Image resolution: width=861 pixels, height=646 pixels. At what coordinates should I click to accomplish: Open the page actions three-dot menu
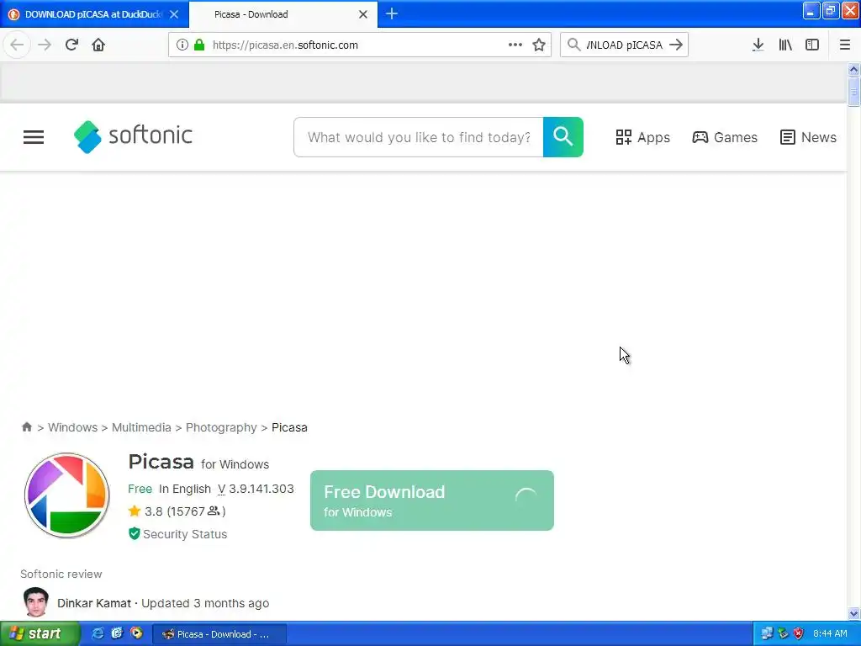(x=515, y=45)
